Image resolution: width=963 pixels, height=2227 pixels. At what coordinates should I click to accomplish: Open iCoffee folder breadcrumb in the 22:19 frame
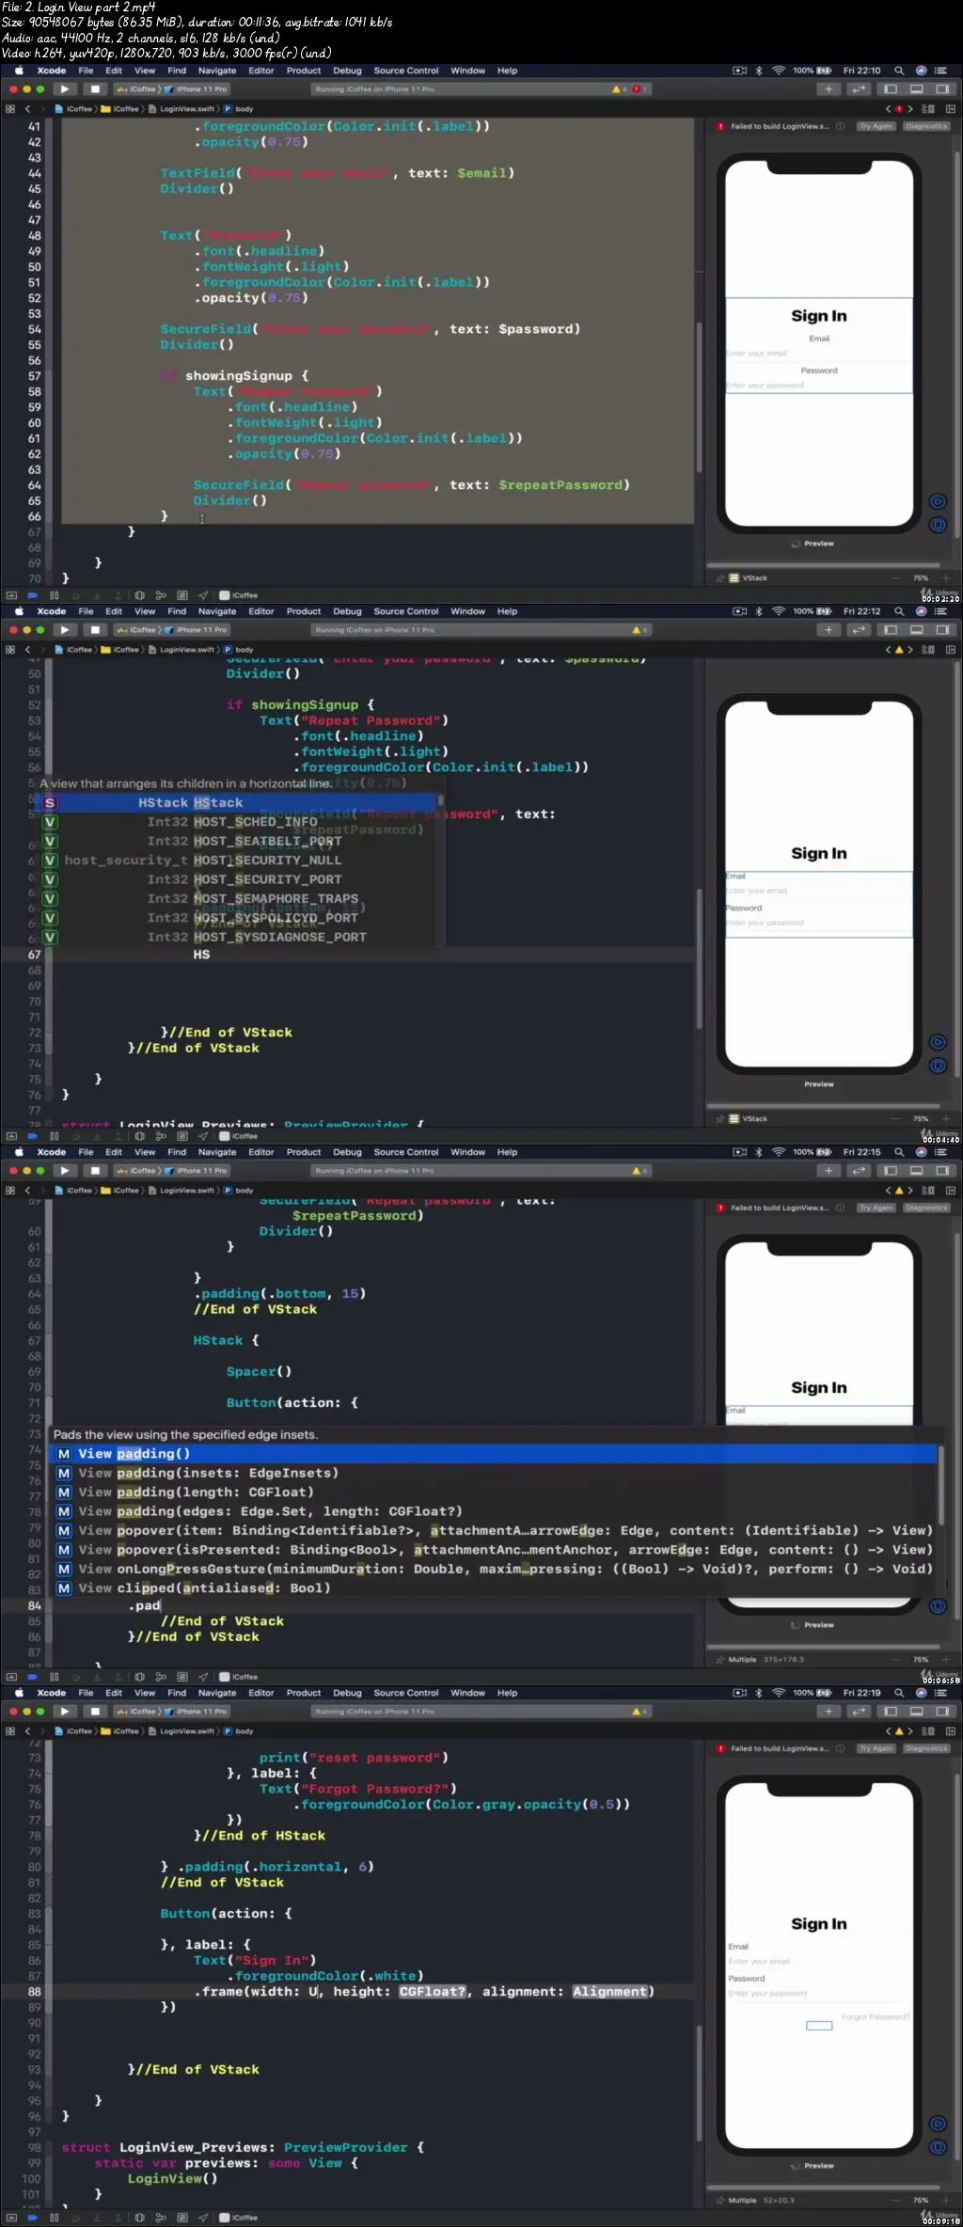(120, 1731)
